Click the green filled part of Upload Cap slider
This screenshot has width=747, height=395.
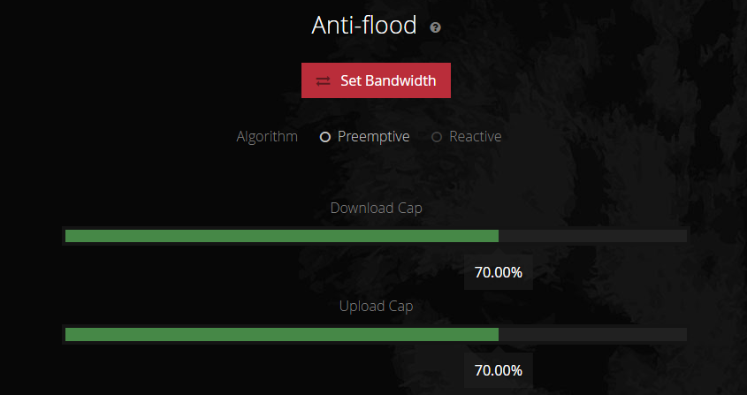click(281, 335)
